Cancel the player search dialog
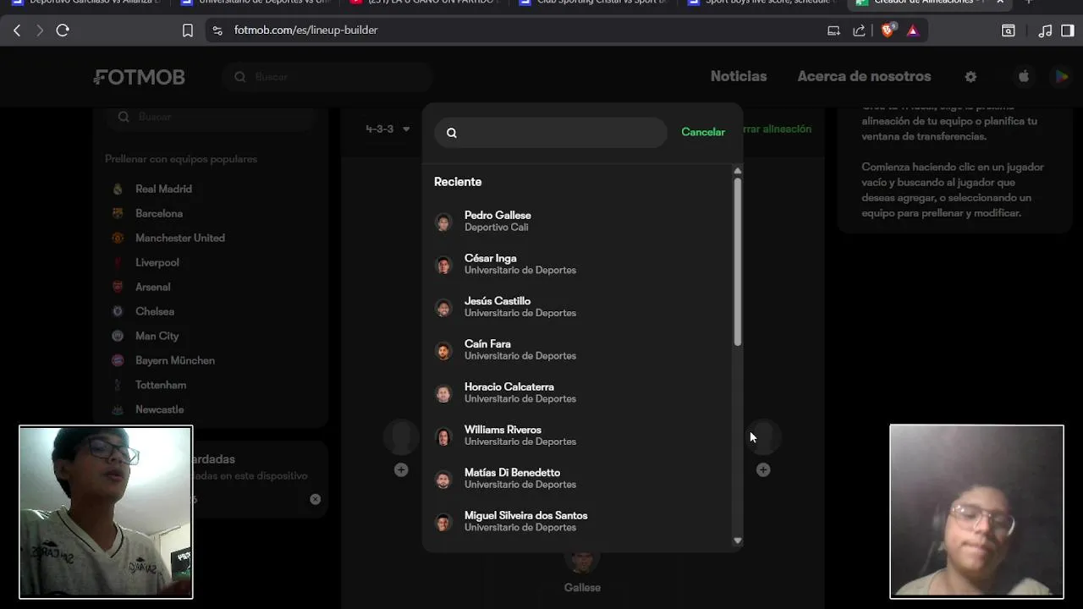1083x609 pixels. point(703,132)
